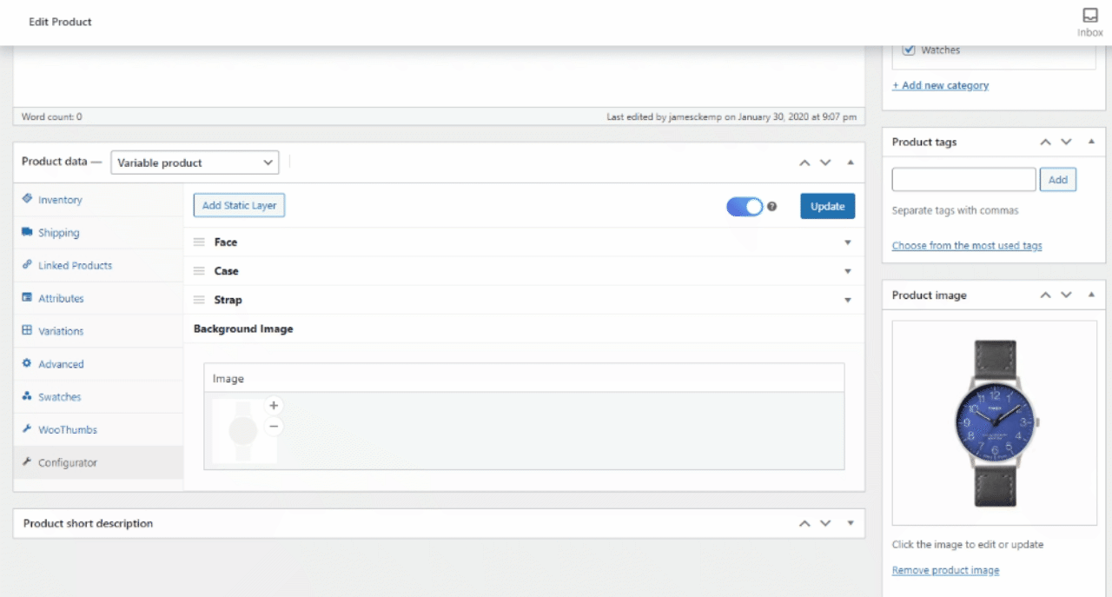Viewport: 1112px width, 597px height.
Task: Move Product tags panel up arrow
Action: [x=1045, y=142]
